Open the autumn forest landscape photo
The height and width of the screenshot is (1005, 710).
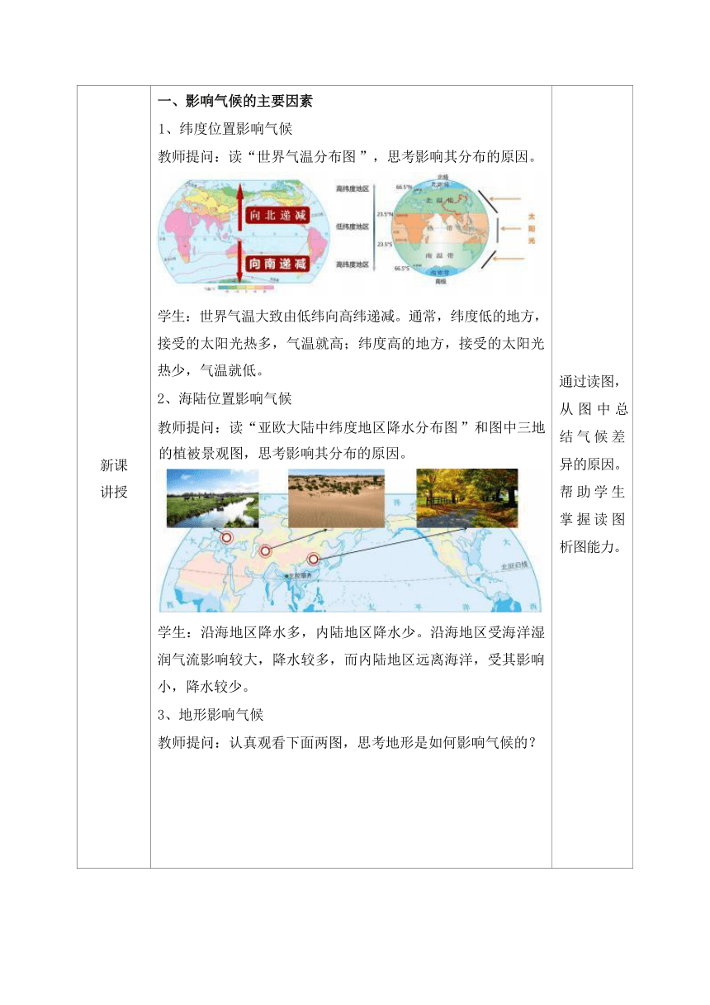click(467, 498)
